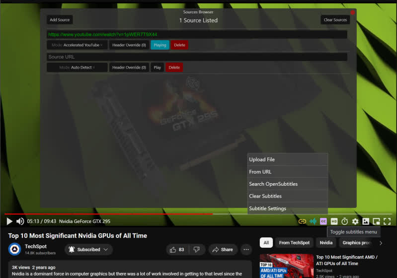Open the Mode: Auto Detect dropdown
The width and height of the screenshot is (397, 278).
pos(77,68)
